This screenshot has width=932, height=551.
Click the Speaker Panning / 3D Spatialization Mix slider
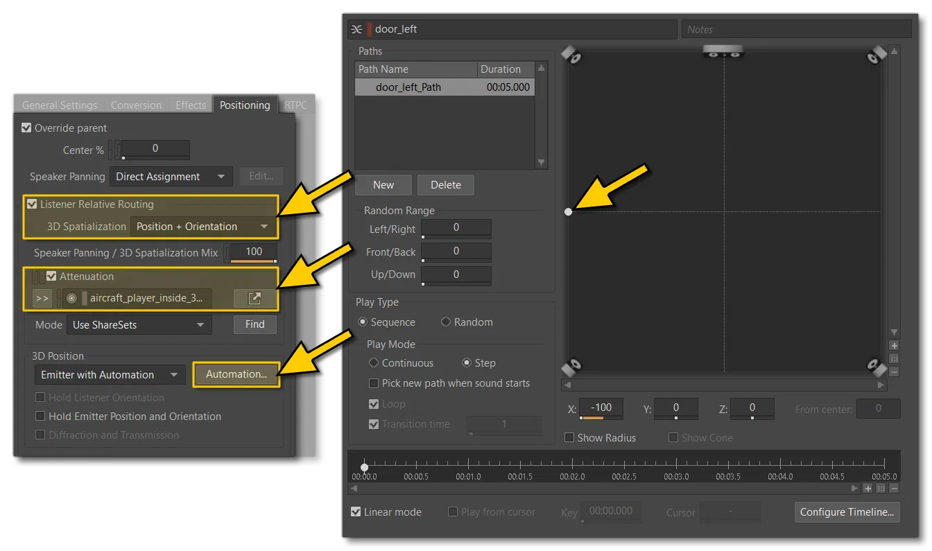254,253
